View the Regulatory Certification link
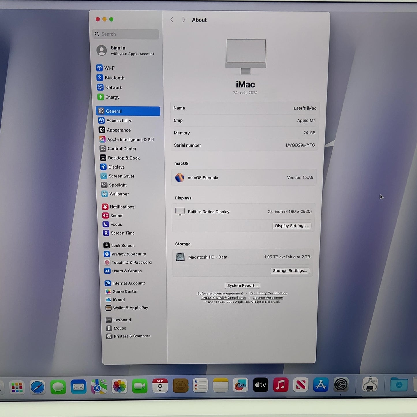 coord(268,293)
